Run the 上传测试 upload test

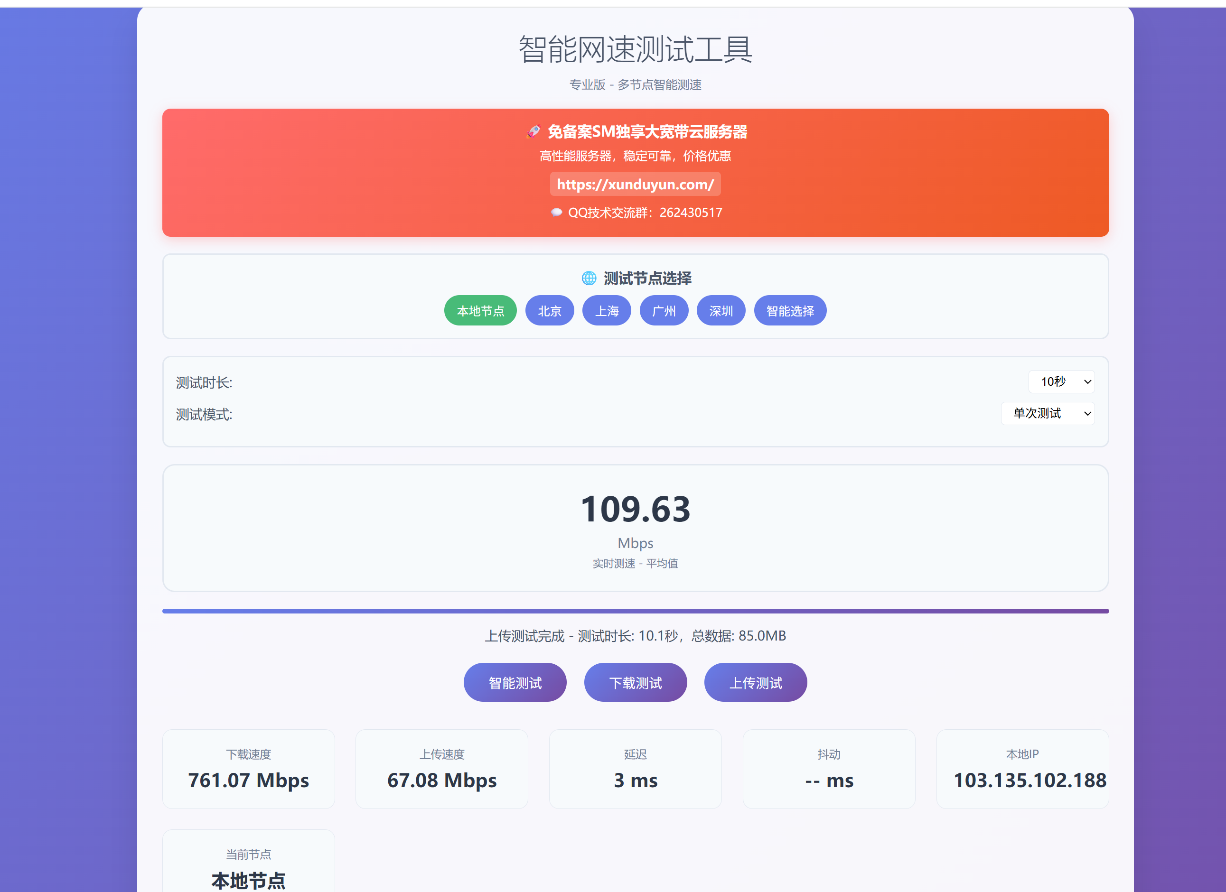[x=755, y=682]
